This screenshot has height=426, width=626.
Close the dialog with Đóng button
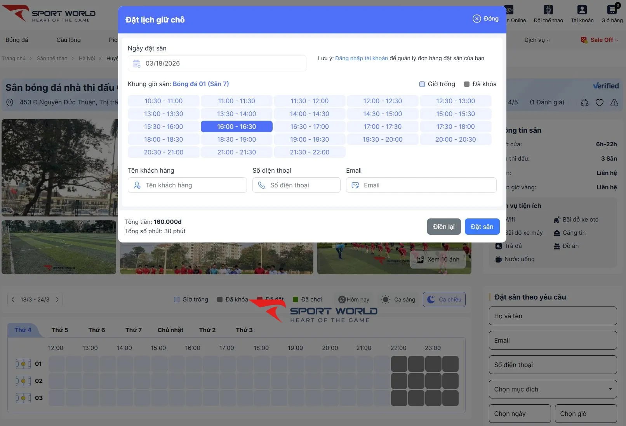click(485, 19)
